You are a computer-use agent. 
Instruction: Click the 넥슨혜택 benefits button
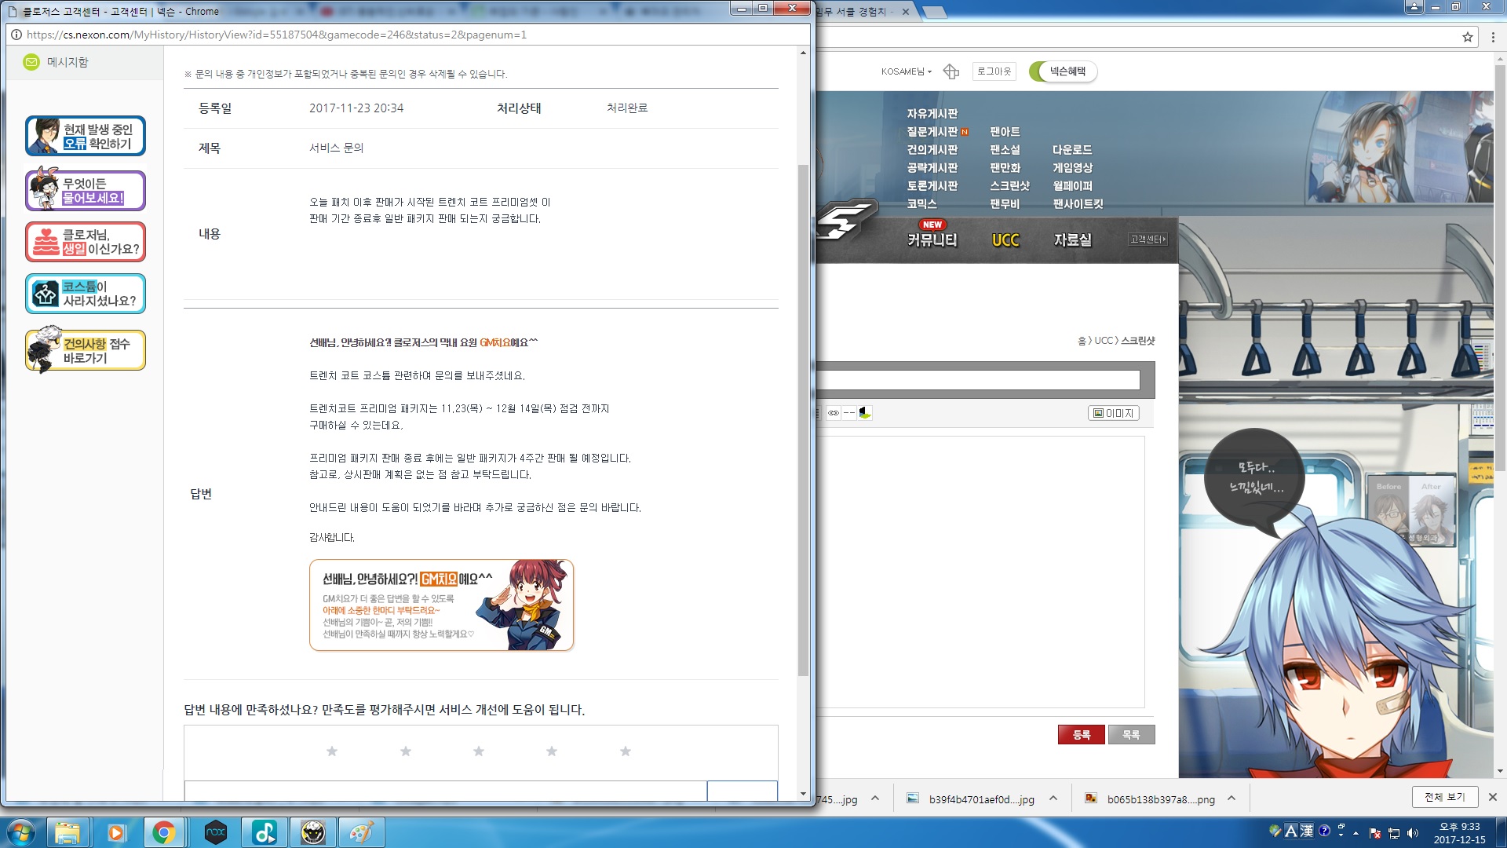pos(1064,71)
